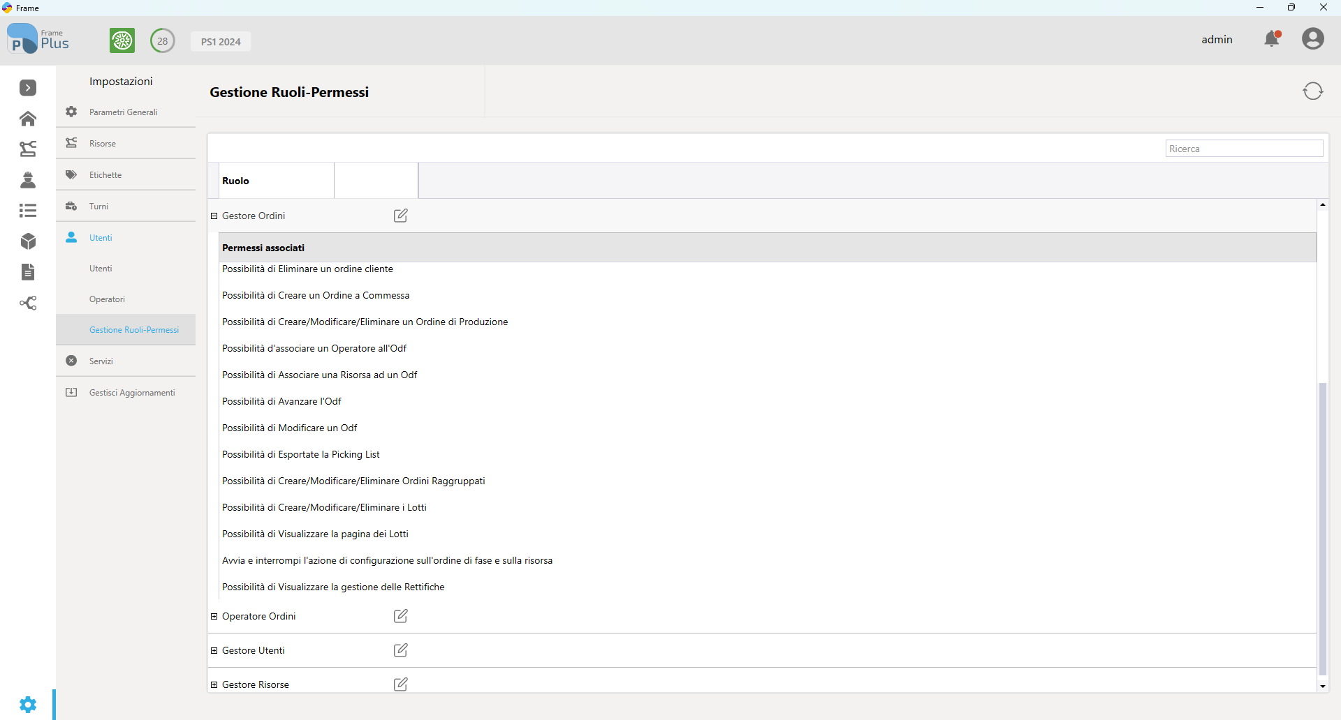1341x720 pixels.
Task: Open Parametri Generali settings menu
Action: pyautogui.click(x=124, y=112)
